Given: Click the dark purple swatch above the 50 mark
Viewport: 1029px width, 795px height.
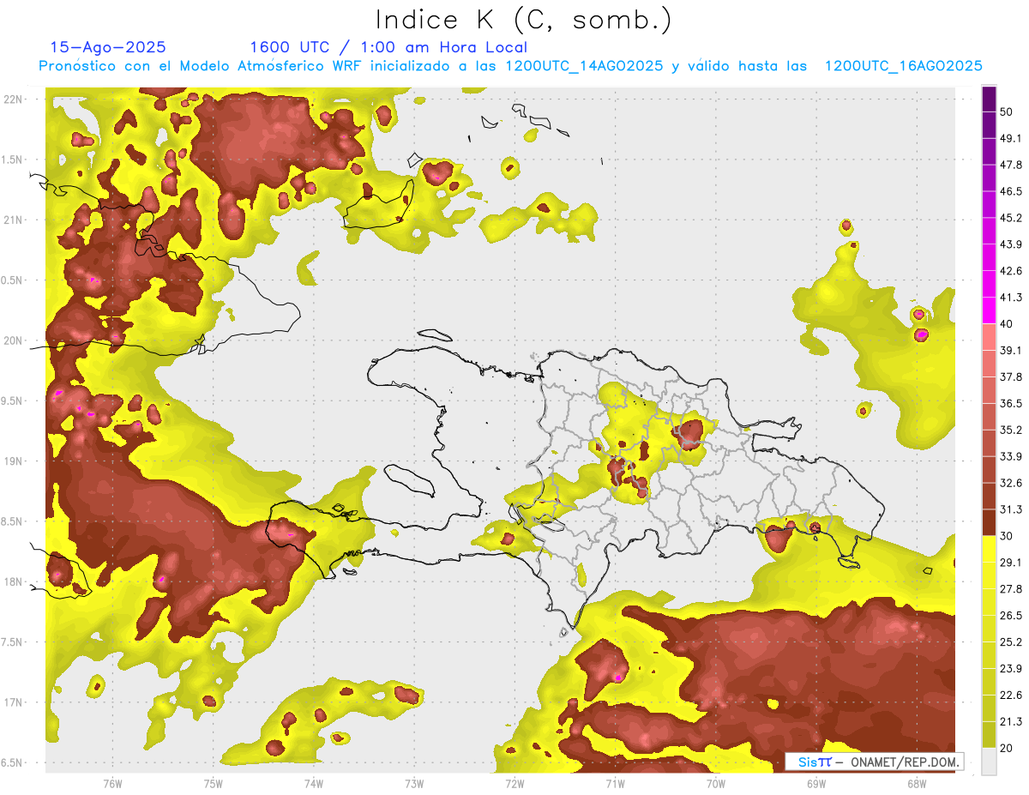Looking at the screenshot, I should tap(989, 99).
